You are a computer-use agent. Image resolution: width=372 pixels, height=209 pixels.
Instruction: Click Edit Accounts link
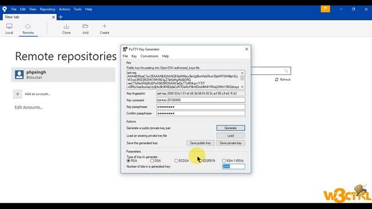coord(28,107)
